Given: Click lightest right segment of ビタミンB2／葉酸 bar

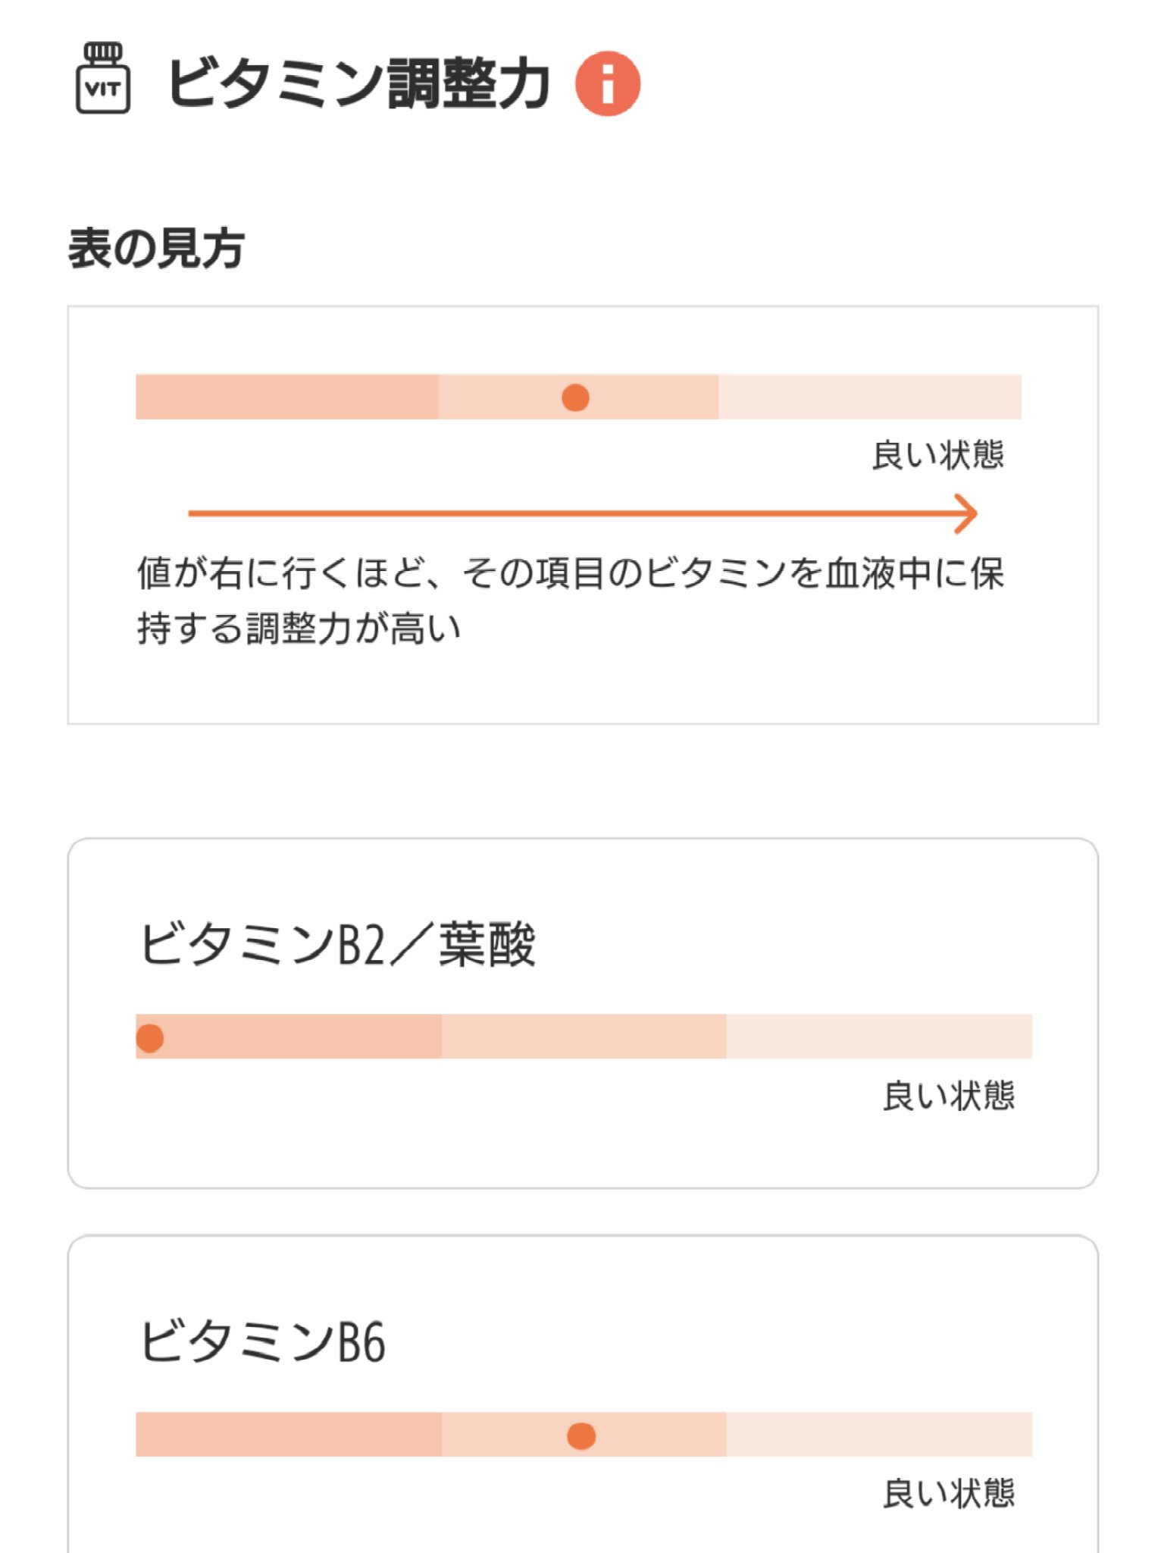Looking at the screenshot, I should [x=879, y=1037].
